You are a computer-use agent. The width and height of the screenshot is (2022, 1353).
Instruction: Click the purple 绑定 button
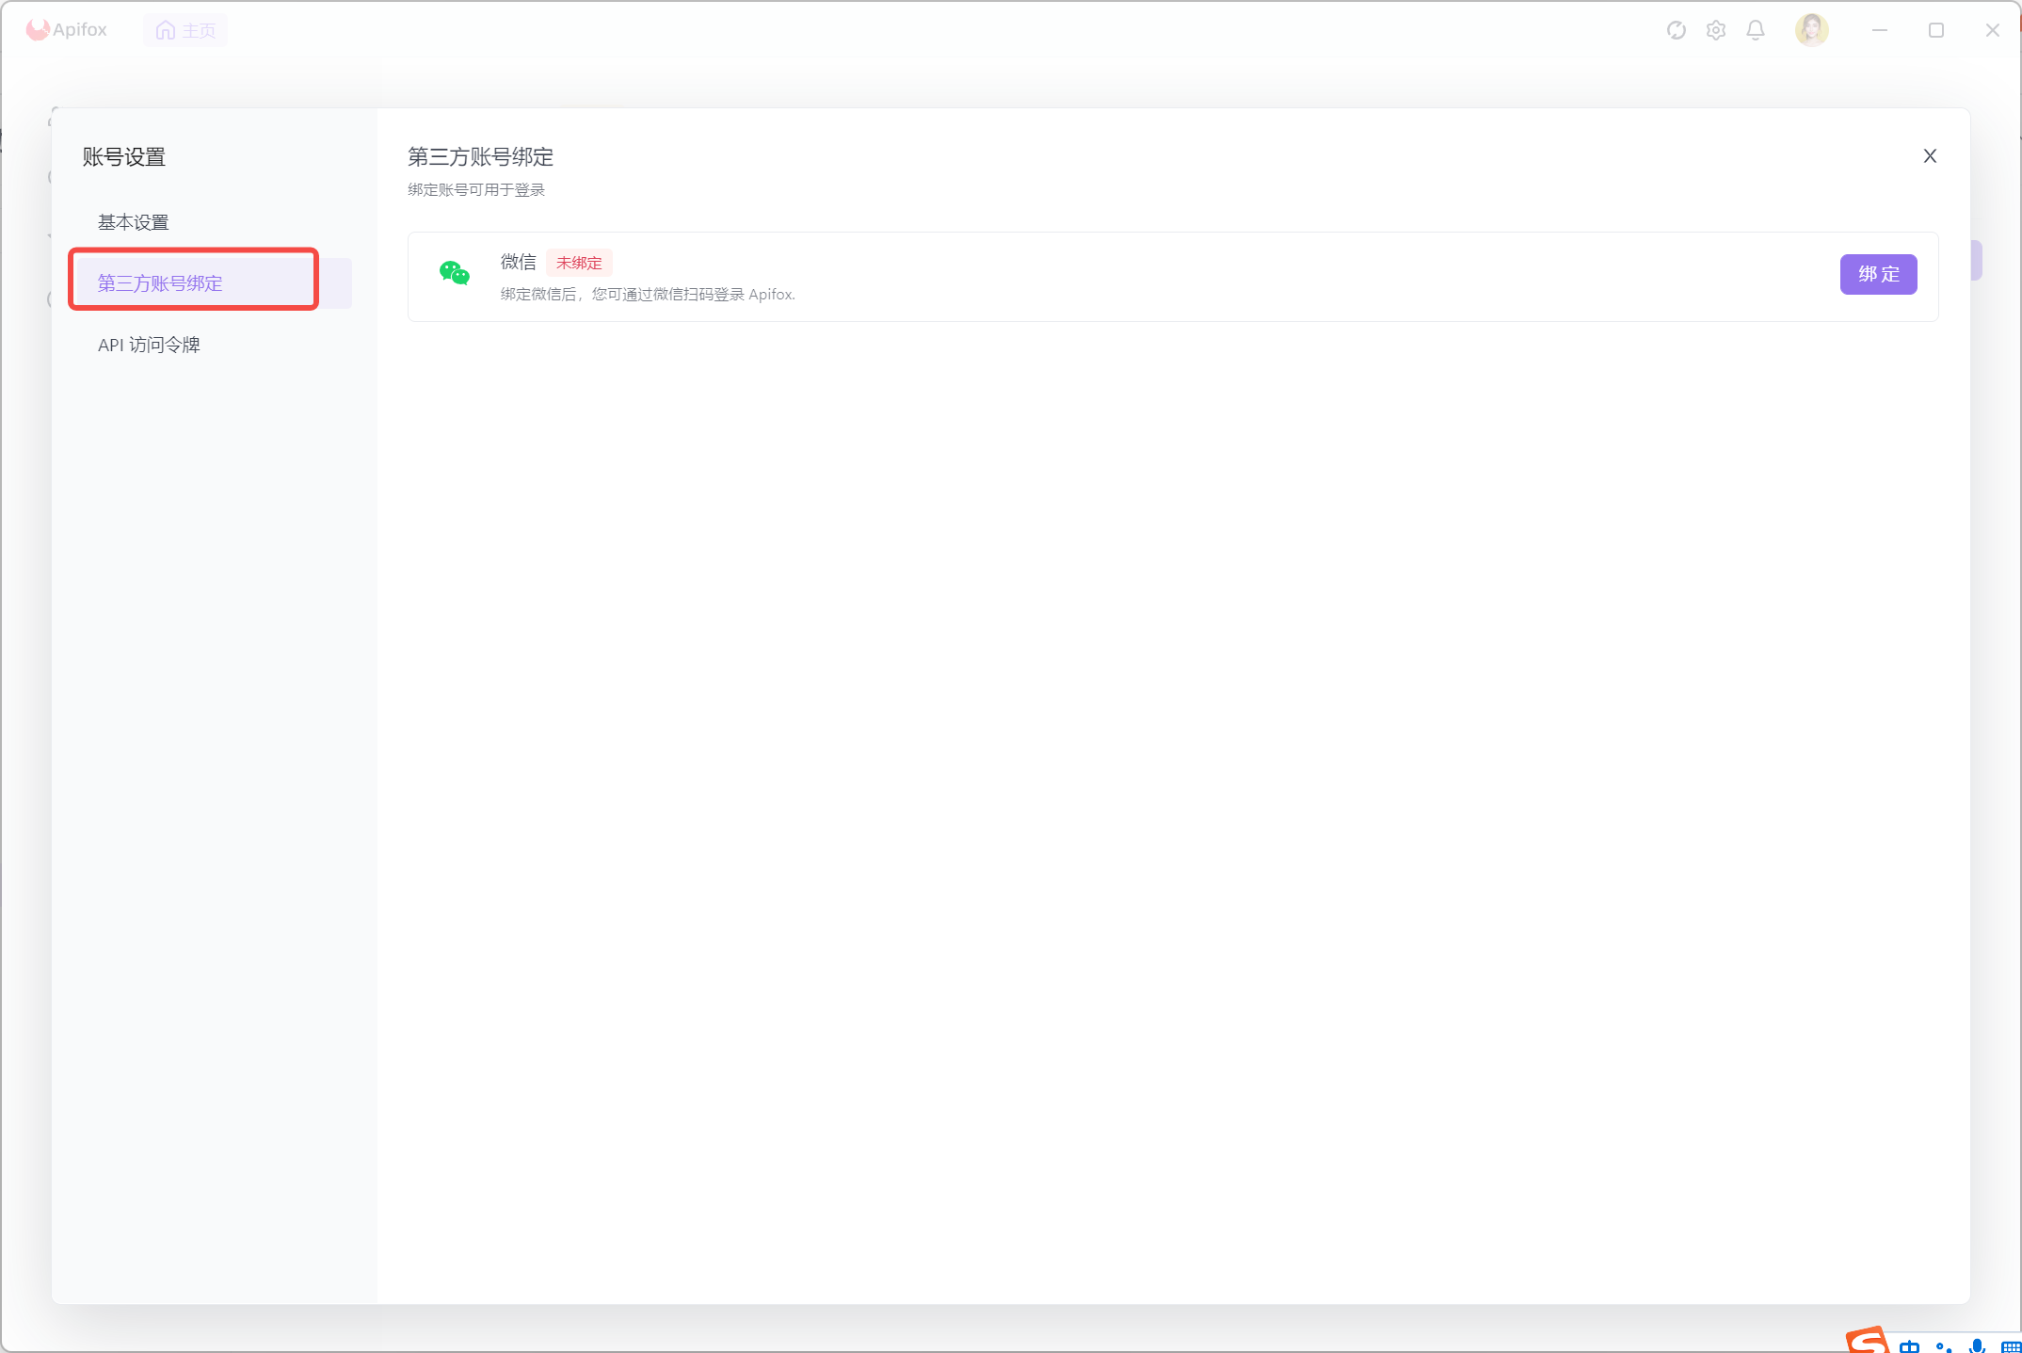(1877, 274)
